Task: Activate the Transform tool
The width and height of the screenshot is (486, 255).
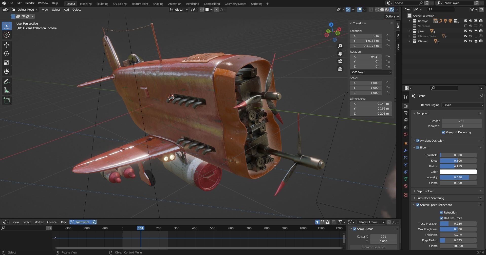Action: pyautogui.click(x=7, y=71)
